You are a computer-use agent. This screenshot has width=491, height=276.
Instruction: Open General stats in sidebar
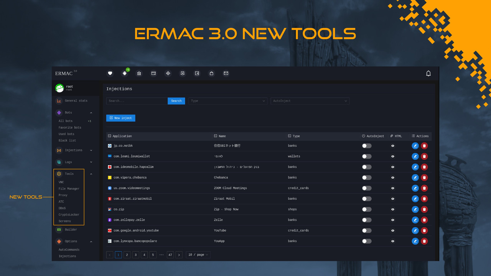[x=76, y=101]
